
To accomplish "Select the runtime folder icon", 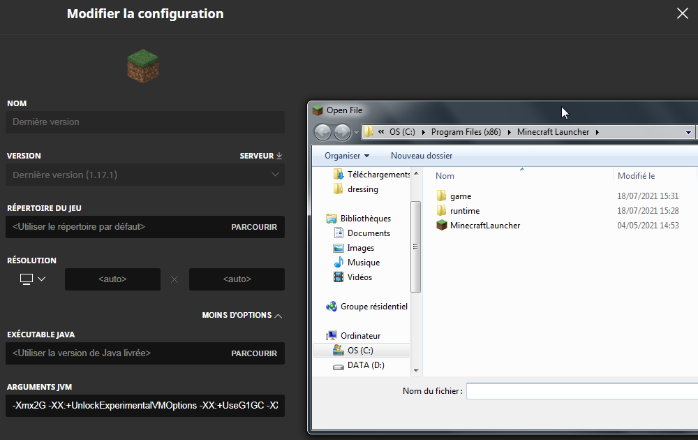I will coord(441,211).
